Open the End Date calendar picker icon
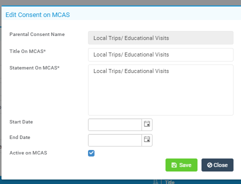Viewport: 241px width, 184px height. tap(147, 140)
